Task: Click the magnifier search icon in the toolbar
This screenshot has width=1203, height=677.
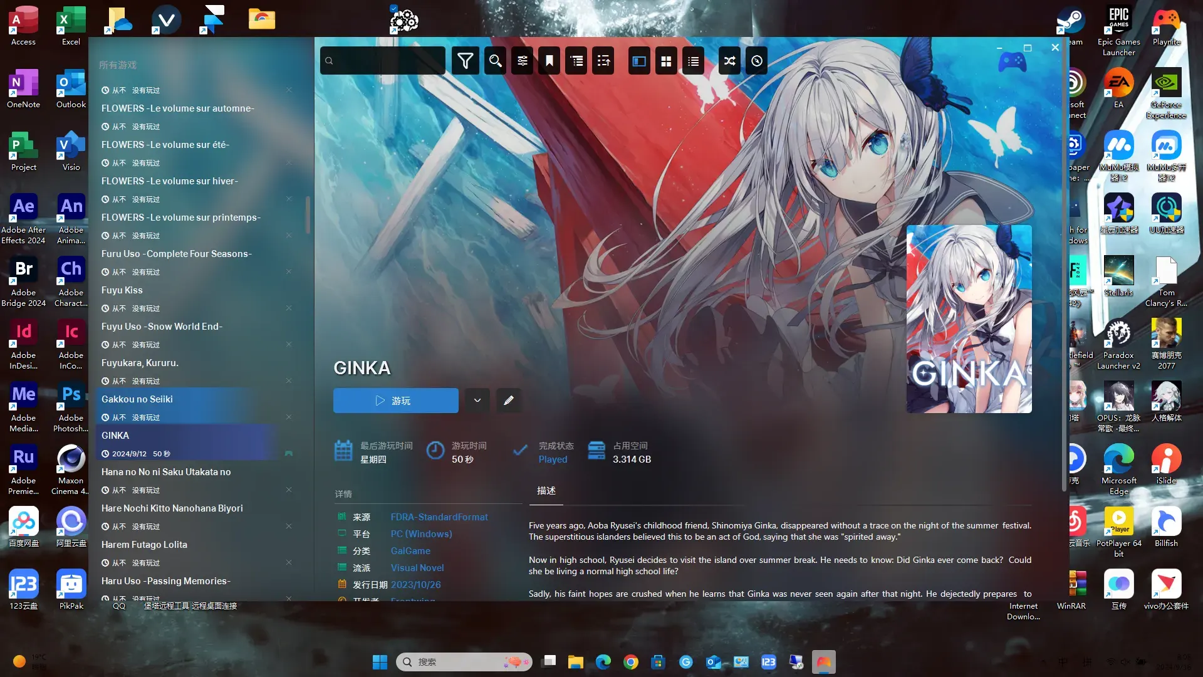Action: pyautogui.click(x=495, y=61)
